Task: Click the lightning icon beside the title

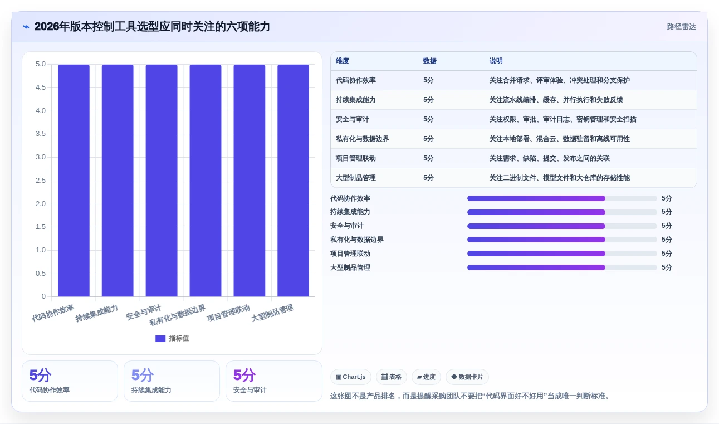Action: (x=26, y=26)
